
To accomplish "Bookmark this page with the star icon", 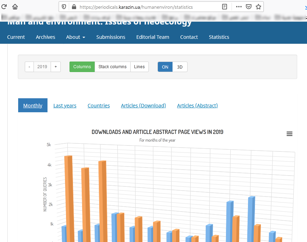I will 258,7.
